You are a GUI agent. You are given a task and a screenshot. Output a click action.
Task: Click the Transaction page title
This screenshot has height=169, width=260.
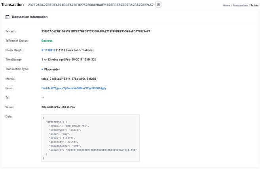click(12, 5)
